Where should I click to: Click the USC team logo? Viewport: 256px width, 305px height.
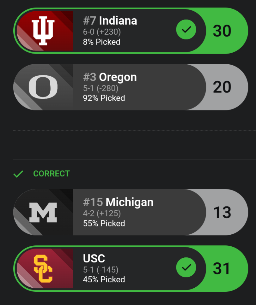coord(43,268)
